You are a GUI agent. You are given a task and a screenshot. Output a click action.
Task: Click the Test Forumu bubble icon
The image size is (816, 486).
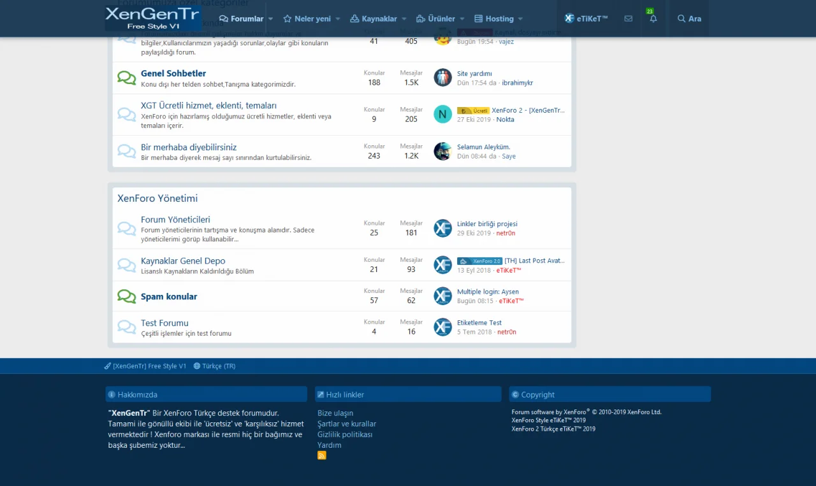[x=127, y=327]
